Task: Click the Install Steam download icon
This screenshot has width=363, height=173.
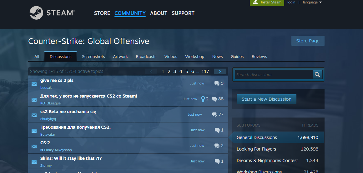Action: (255, 2)
